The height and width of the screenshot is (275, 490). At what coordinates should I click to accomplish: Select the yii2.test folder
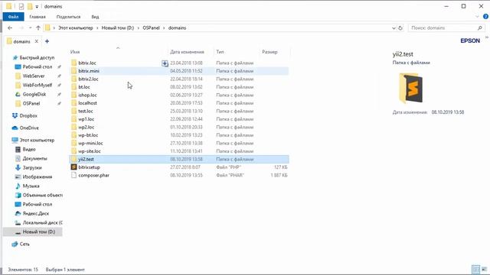click(x=178, y=160)
